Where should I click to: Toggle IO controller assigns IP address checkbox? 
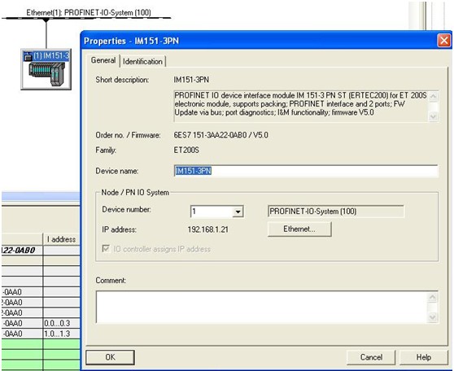tap(106, 248)
